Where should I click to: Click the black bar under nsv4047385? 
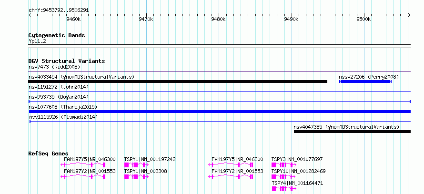352,132
